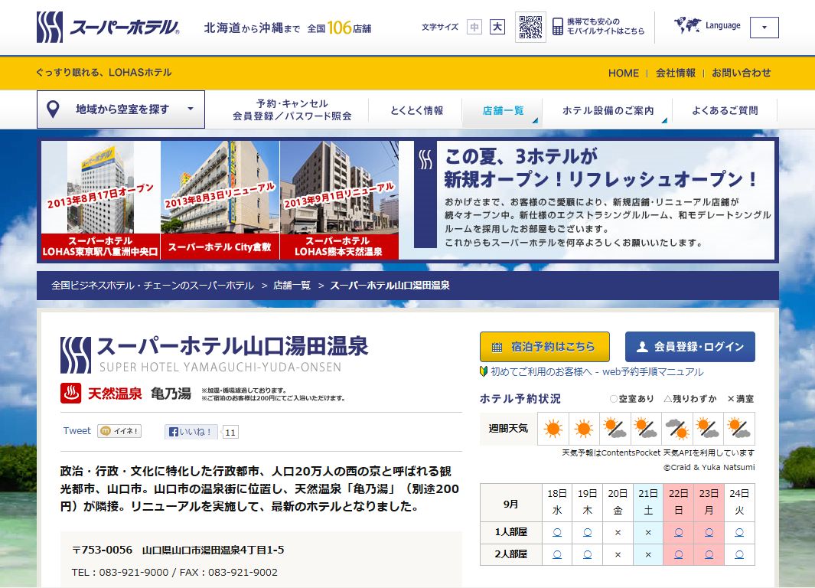Click fifth weather icon cloudy then sunny
Viewport: 815px width, 588px height.
(676, 429)
